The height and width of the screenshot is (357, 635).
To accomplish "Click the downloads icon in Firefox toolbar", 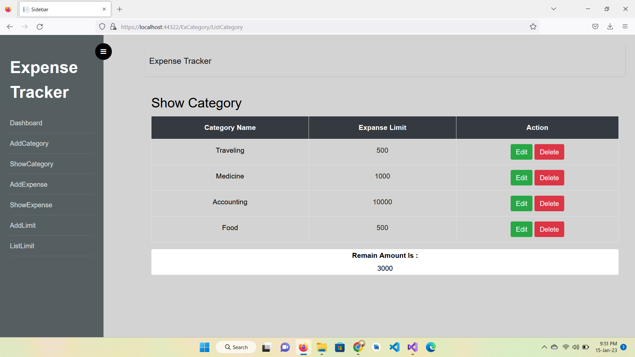I will (x=610, y=26).
